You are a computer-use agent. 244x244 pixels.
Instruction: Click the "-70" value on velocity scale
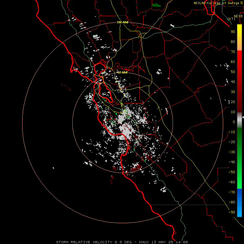(232, 192)
